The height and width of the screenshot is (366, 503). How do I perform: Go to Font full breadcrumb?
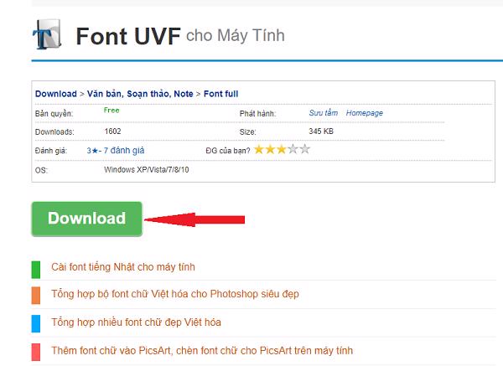click(221, 94)
